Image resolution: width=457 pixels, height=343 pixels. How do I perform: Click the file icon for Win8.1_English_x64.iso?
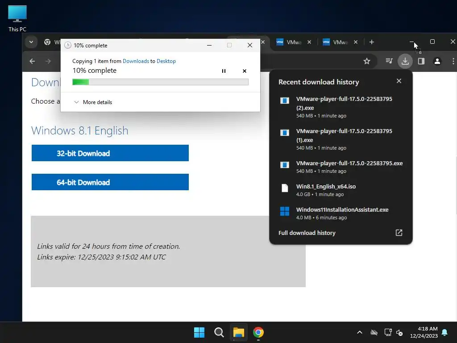click(x=285, y=188)
